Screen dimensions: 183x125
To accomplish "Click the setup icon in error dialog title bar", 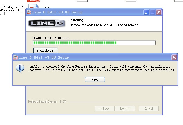I will pyautogui.click(x=15, y=57).
